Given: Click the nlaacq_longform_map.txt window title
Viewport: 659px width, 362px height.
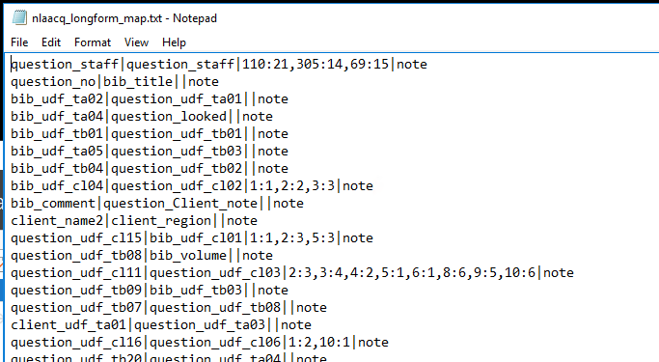Looking at the screenshot, I should pyautogui.click(x=124, y=18).
